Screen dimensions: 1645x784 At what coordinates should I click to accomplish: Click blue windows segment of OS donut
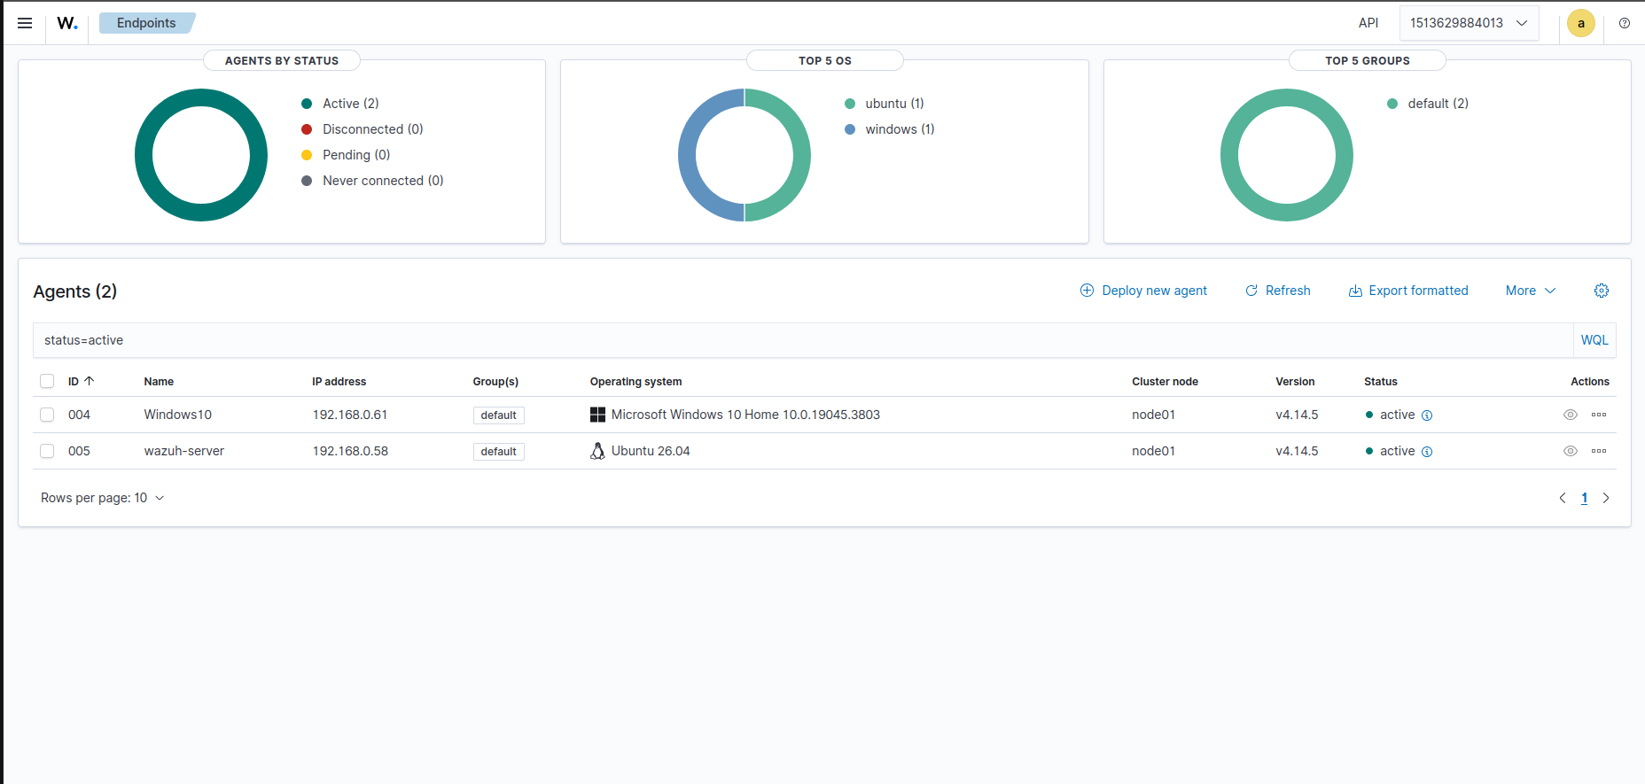click(688, 155)
